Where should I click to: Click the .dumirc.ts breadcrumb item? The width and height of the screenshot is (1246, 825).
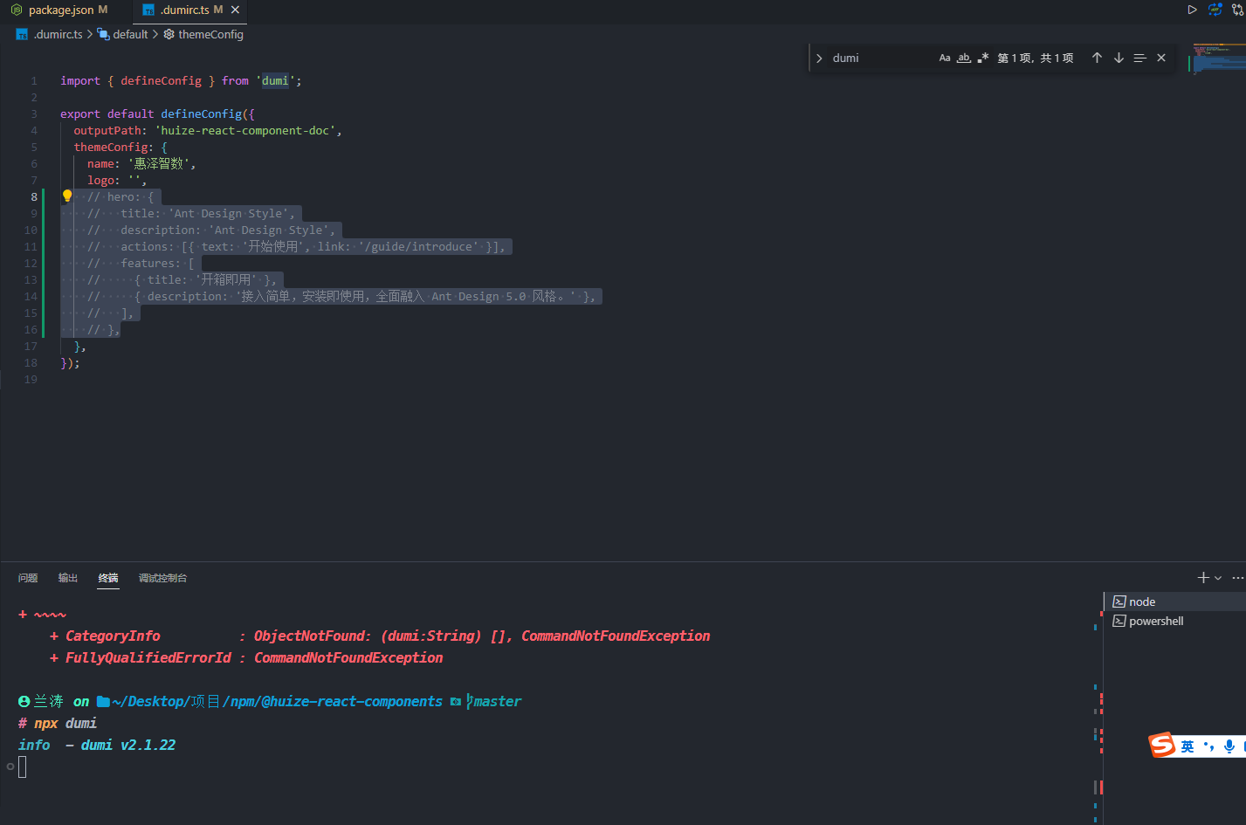(50, 34)
